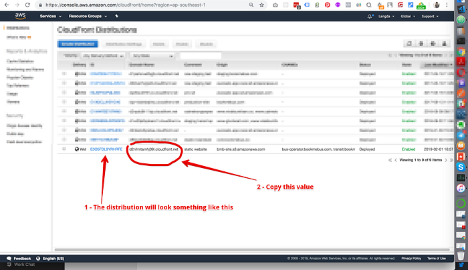Go back to the previous browser page
This screenshot has width=468, height=270.
[x=7, y=5]
